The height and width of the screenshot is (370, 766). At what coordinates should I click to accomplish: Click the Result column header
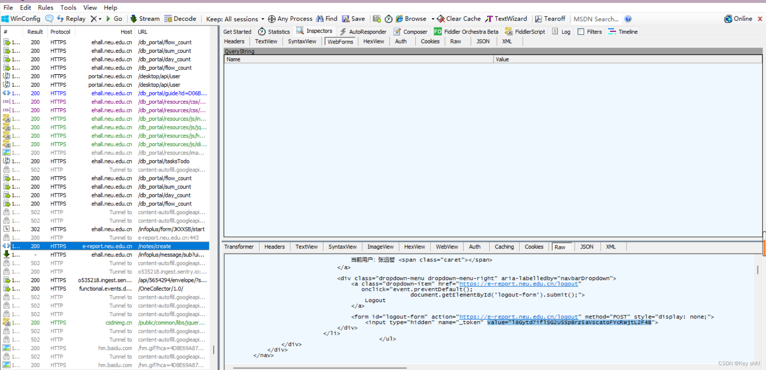35,32
